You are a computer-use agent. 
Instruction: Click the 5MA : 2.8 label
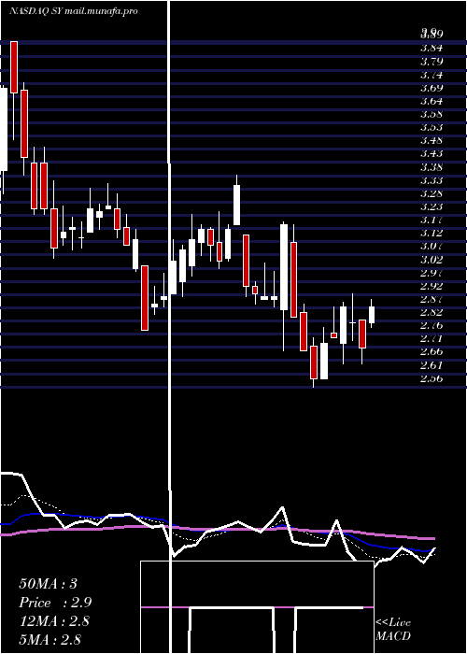click(x=50, y=639)
